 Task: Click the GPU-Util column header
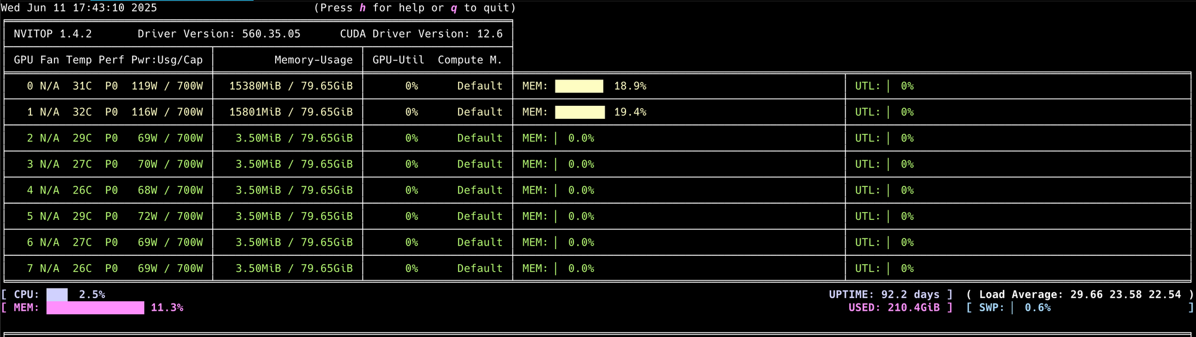click(x=398, y=60)
